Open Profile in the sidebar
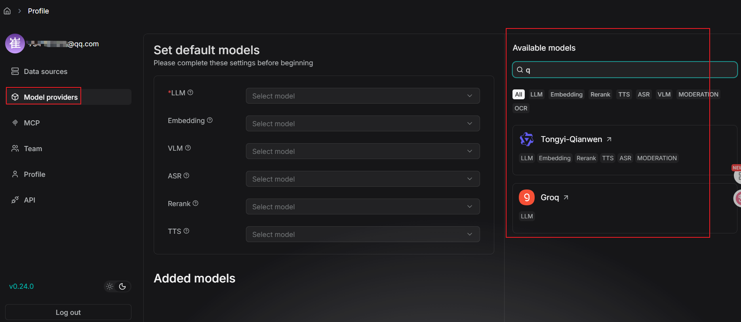This screenshot has height=322, width=741. (68, 174)
